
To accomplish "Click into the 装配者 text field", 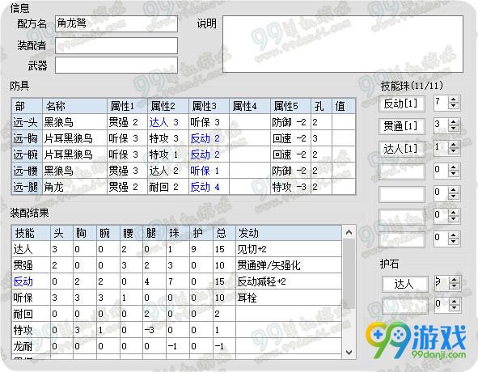I will [116, 45].
